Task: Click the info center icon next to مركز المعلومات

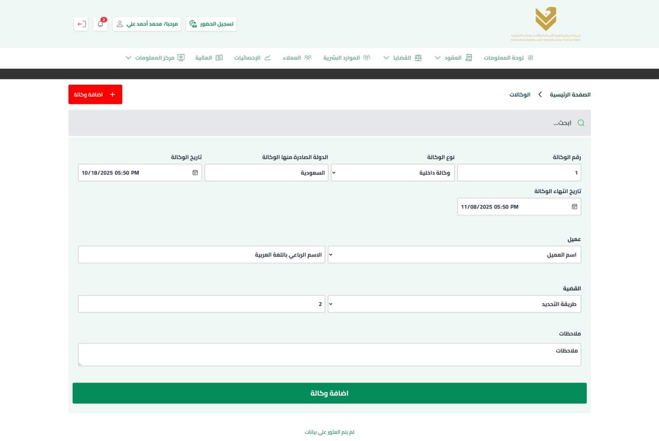Action: 181,58
